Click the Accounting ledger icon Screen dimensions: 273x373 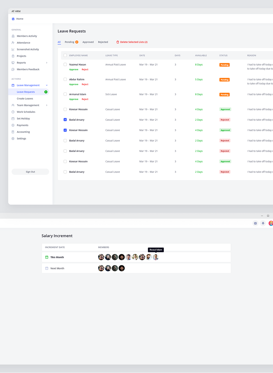coord(13,132)
